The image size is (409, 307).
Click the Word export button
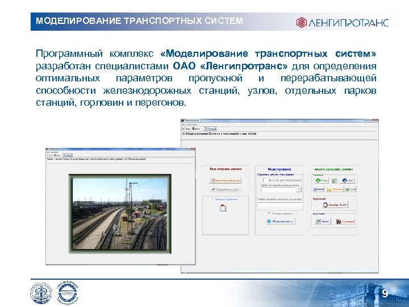tap(319, 189)
